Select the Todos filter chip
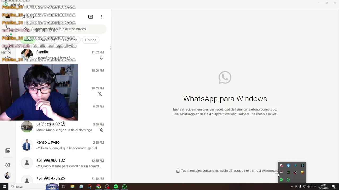 click(28, 40)
